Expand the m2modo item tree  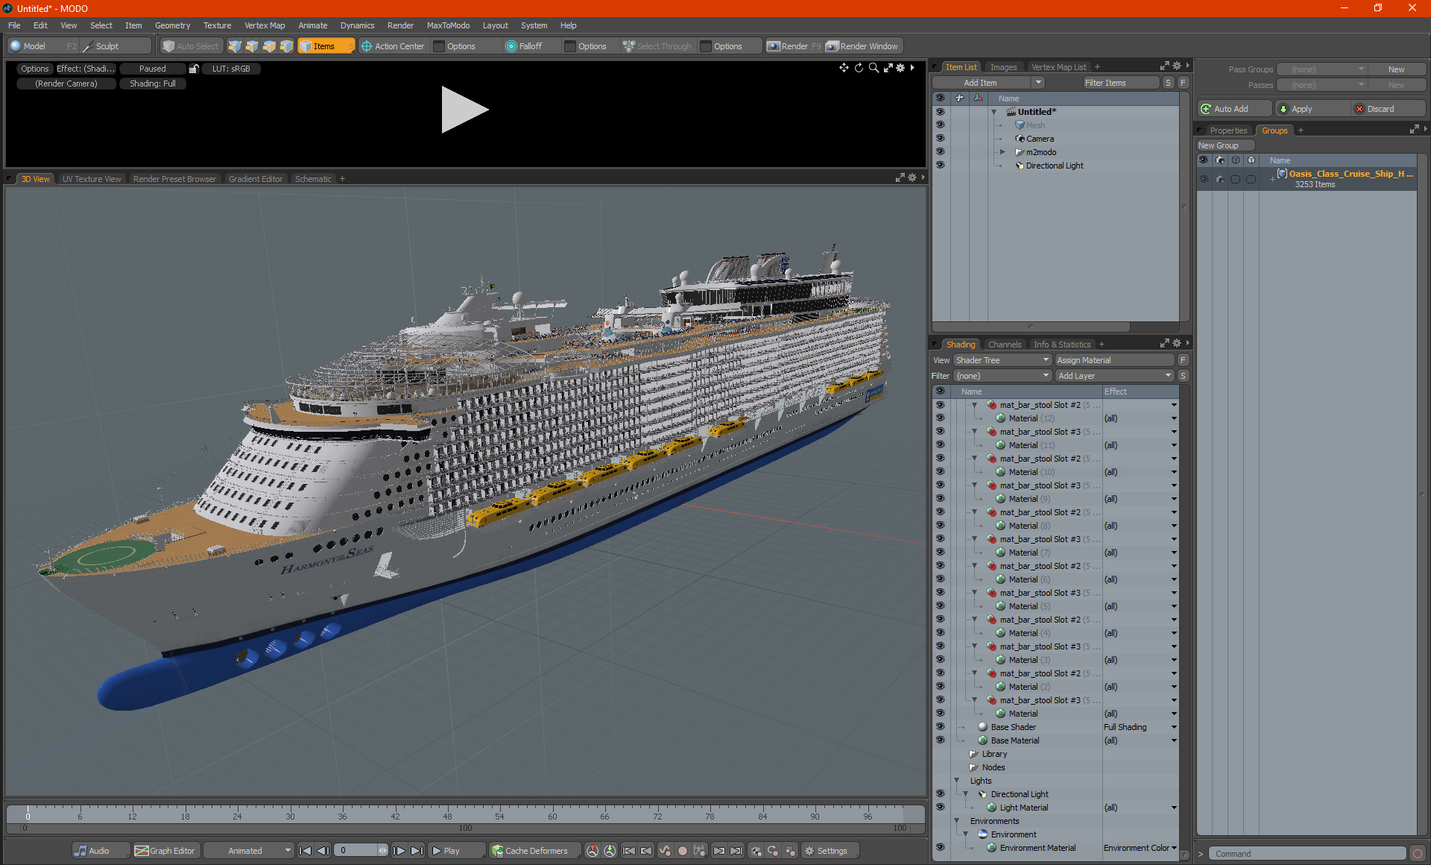[1003, 152]
